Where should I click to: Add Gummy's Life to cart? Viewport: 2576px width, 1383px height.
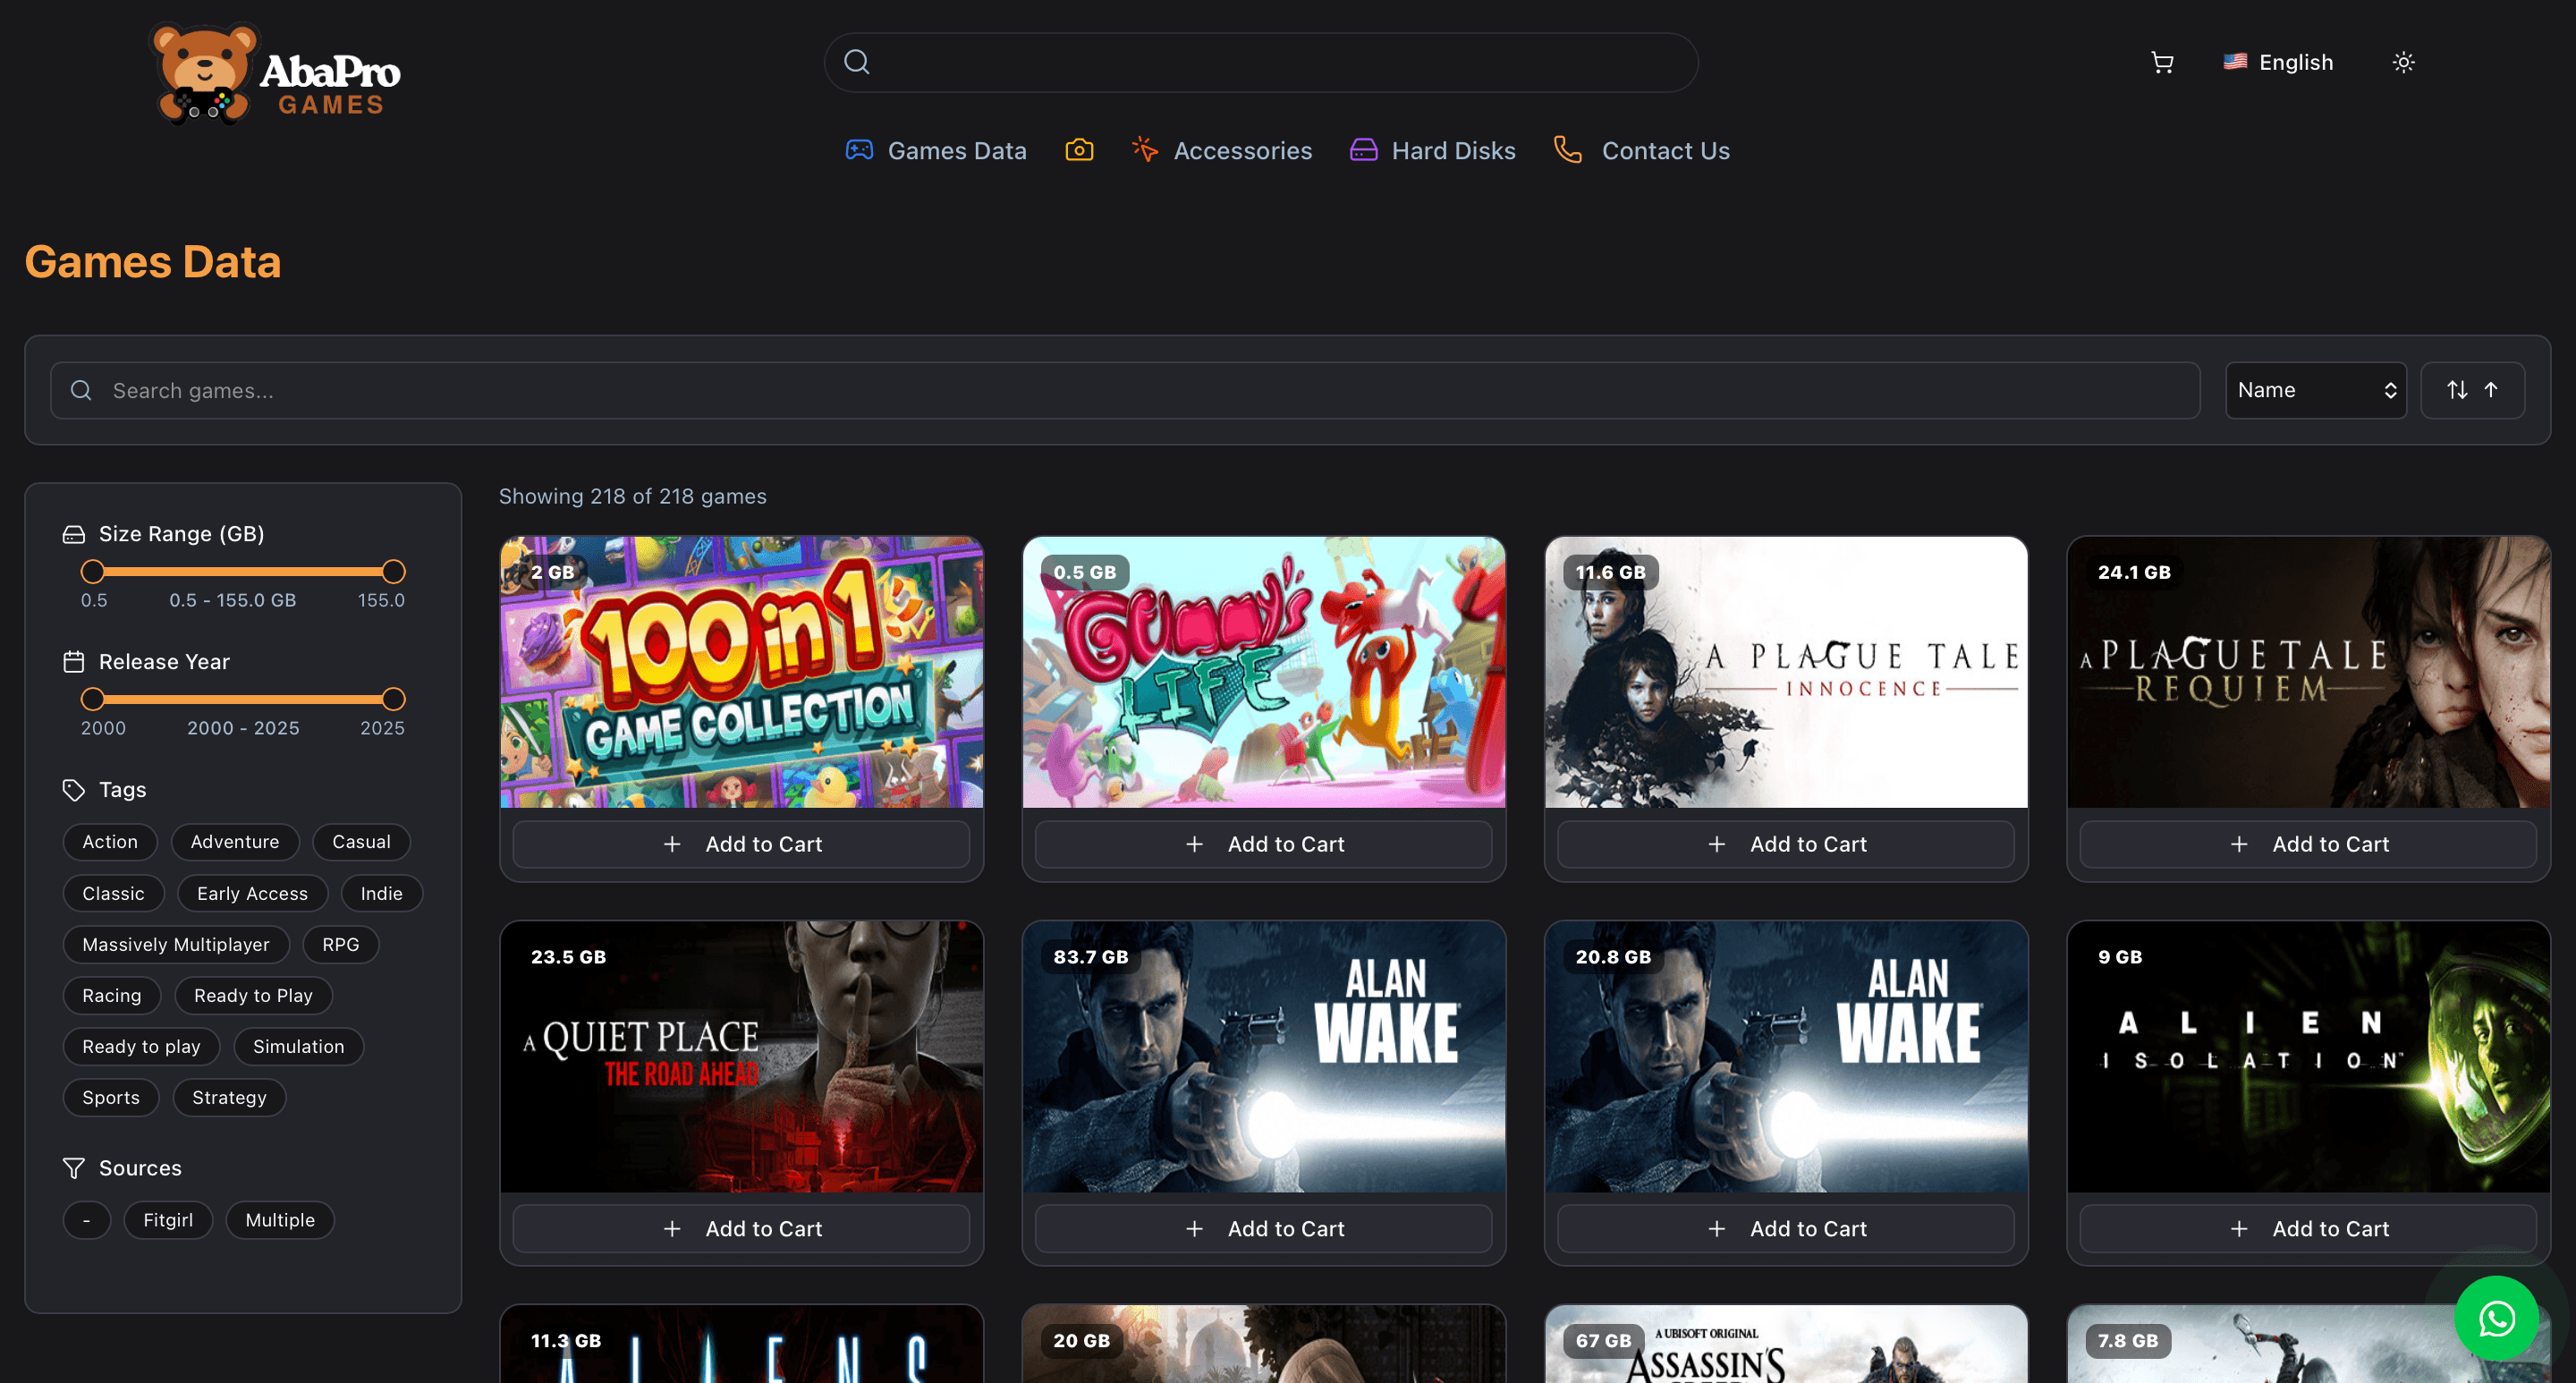[x=1263, y=844]
